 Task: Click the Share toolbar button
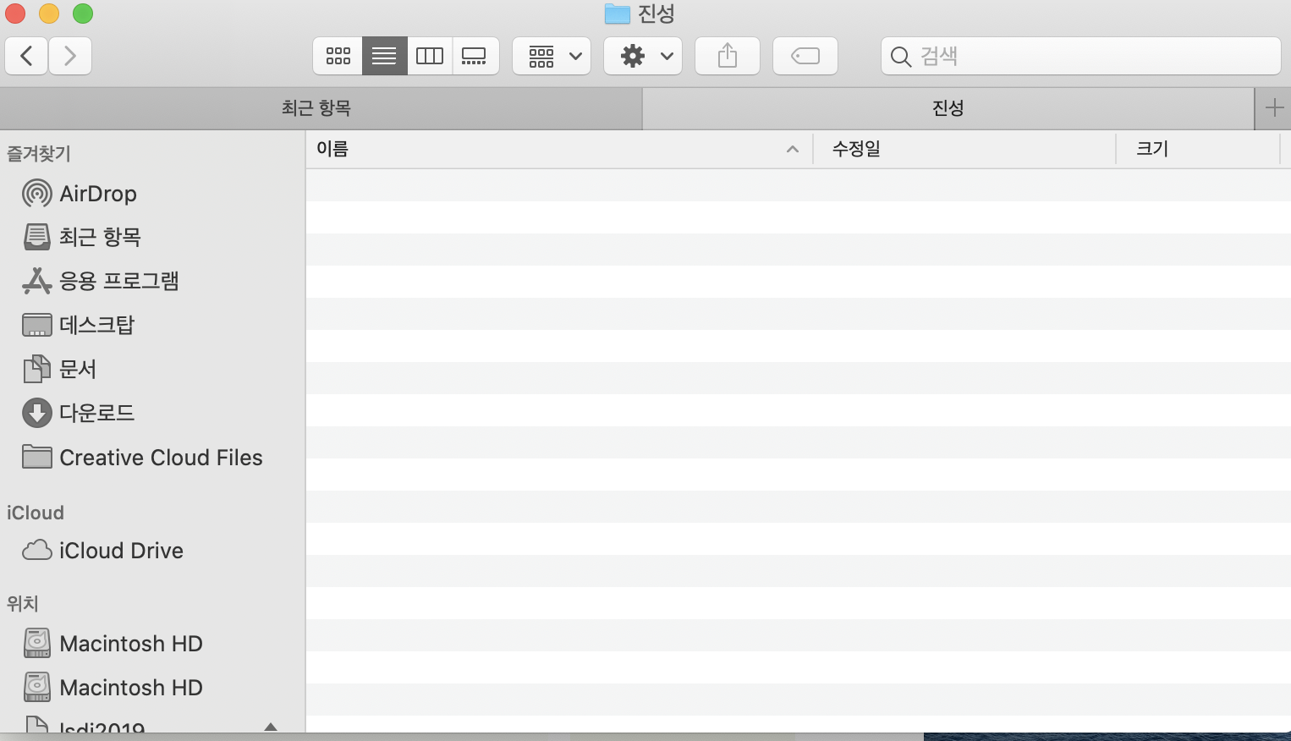[x=728, y=57]
